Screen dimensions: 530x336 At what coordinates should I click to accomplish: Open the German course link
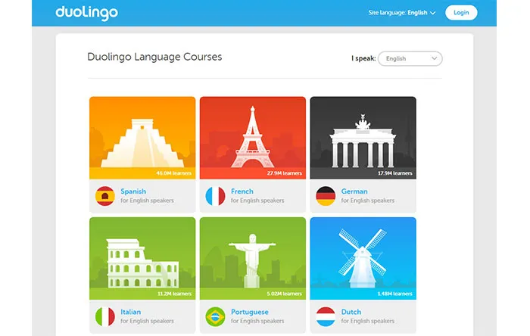click(354, 191)
